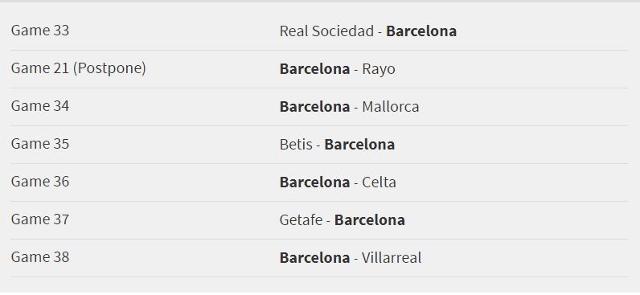
Task: Click the Game 36 label
Action: tap(40, 182)
